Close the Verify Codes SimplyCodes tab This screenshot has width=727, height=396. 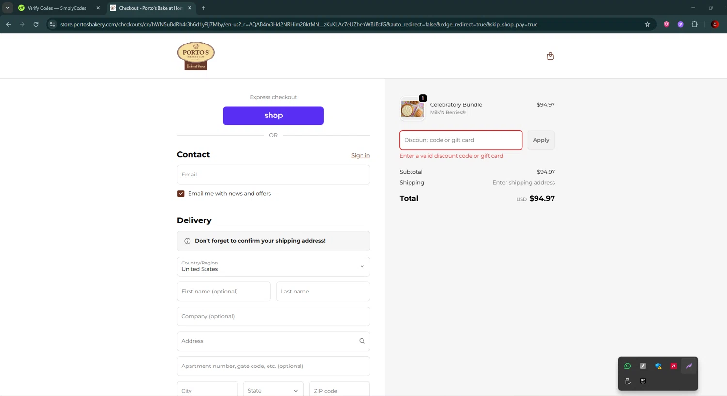pyautogui.click(x=98, y=8)
